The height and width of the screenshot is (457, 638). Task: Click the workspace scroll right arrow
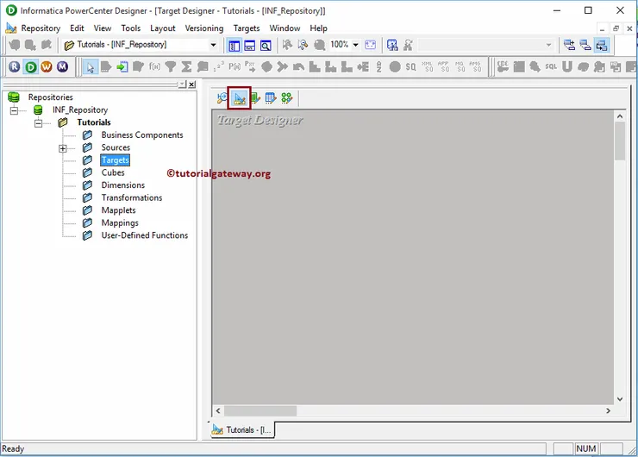609,410
